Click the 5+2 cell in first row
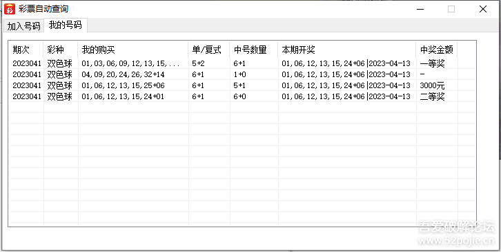 [x=199, y=63]
